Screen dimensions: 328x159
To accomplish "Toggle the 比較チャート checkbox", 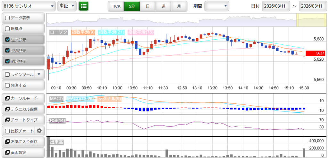I will [x=7, y=131].
